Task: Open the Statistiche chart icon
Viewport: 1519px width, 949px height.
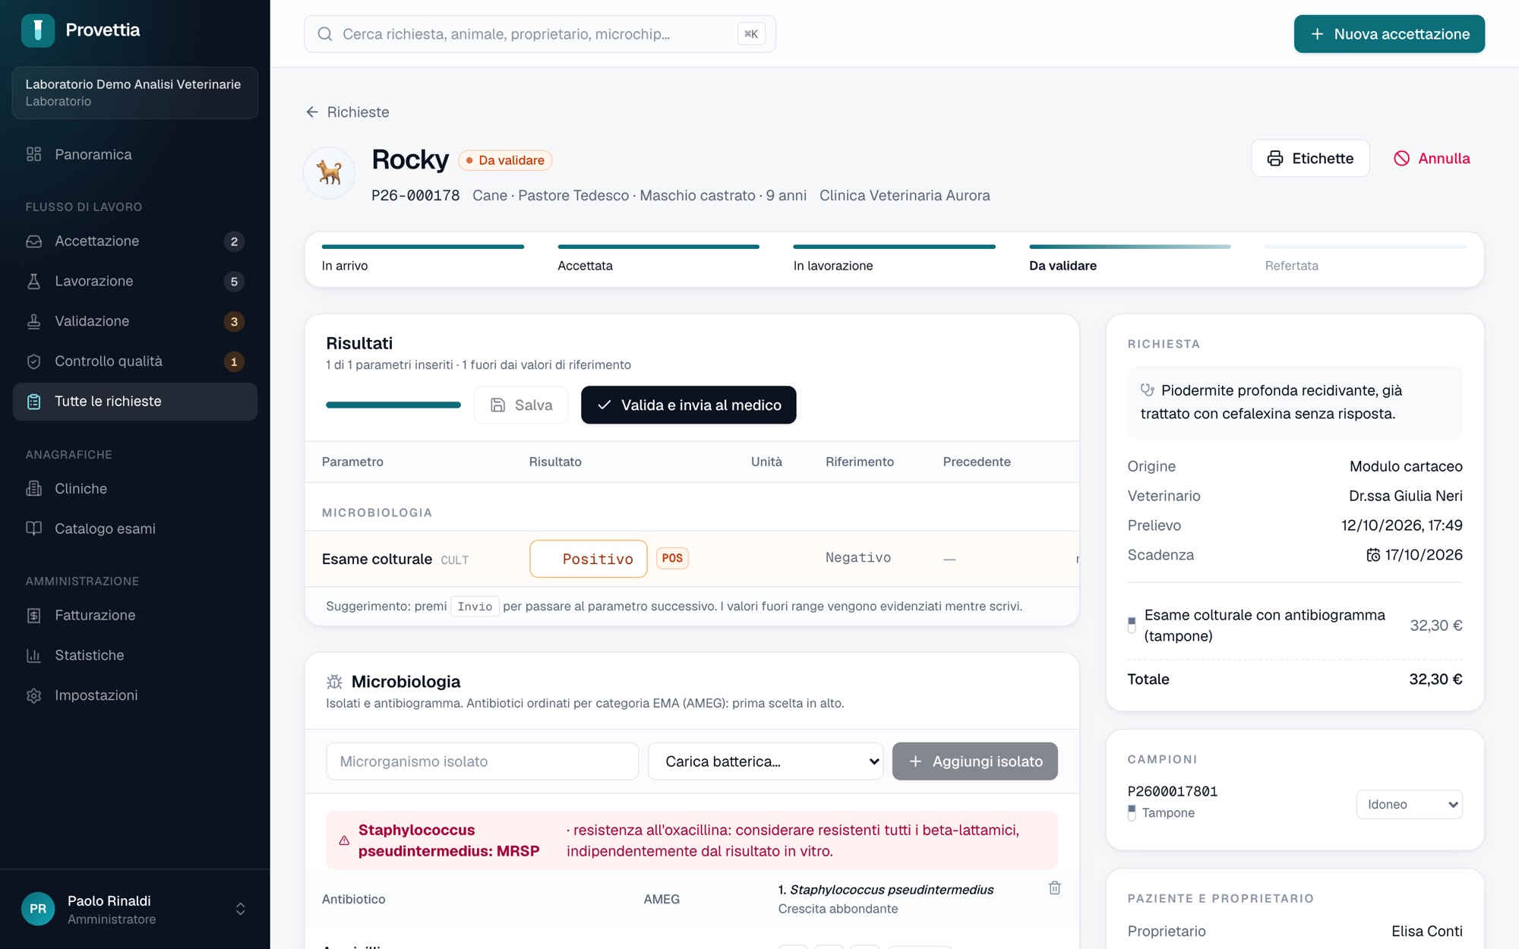Action: tap(33, 655)
